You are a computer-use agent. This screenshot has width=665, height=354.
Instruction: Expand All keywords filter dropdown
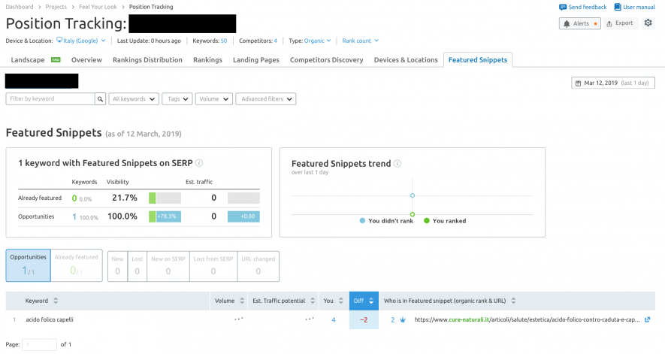click(134, 99)
